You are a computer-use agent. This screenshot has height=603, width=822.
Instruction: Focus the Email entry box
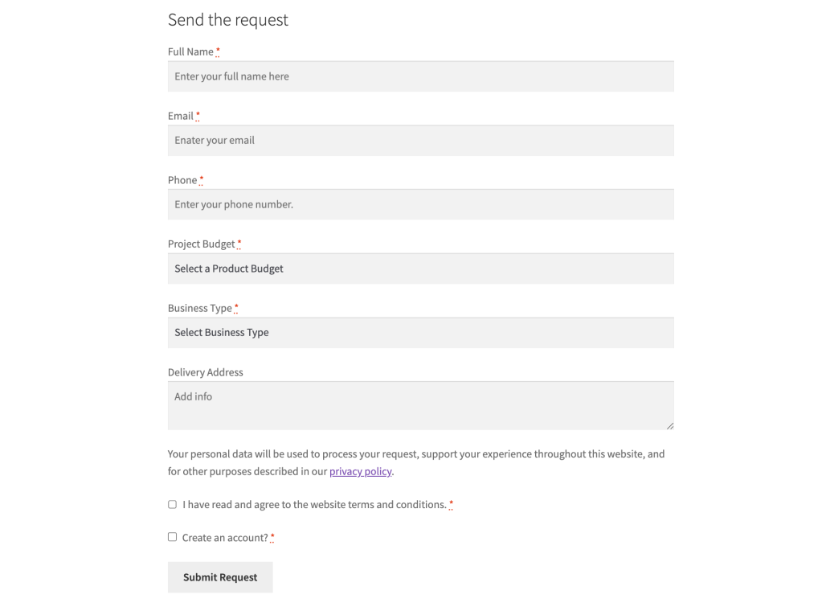(420, 140)
